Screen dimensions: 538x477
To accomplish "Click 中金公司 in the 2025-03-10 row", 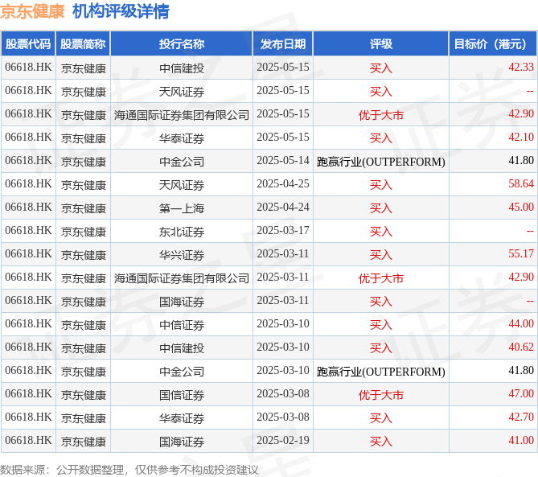I will 182,372.
